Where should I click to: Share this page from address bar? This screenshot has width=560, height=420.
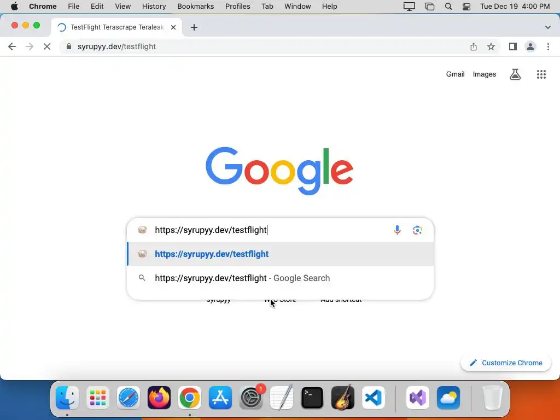click(x=473, y=46)
